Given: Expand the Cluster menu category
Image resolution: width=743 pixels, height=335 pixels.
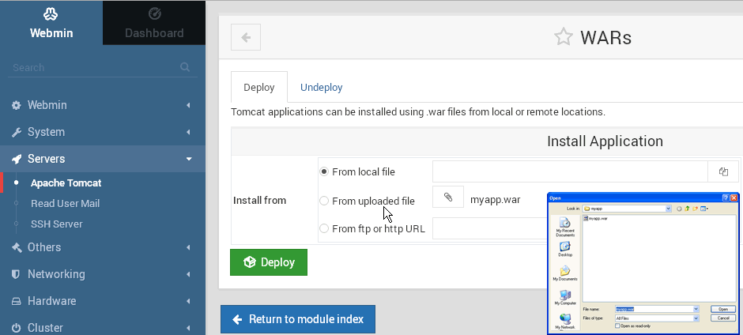Looking at the screenshot, I should pyautogui.click(x=103, y=327).
